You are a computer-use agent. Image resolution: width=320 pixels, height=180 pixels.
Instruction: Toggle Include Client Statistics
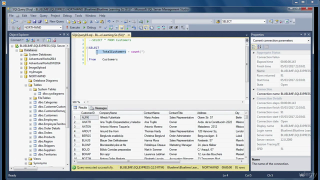coord(133,27)
